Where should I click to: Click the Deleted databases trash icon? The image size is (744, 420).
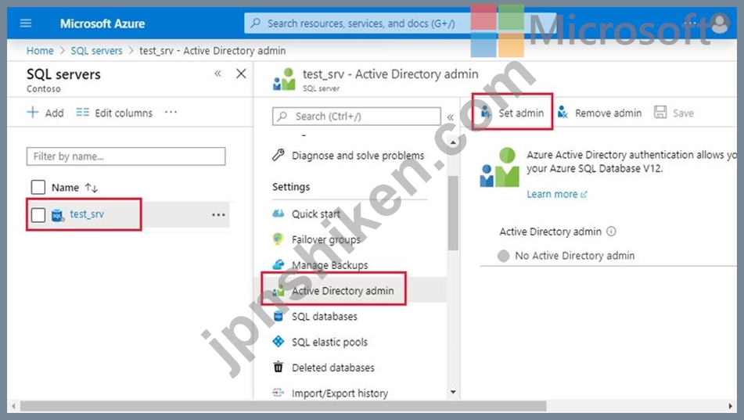point(279,367)
